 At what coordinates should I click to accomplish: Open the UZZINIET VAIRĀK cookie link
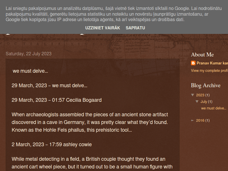pyautogui.click(x=103, y=28)
